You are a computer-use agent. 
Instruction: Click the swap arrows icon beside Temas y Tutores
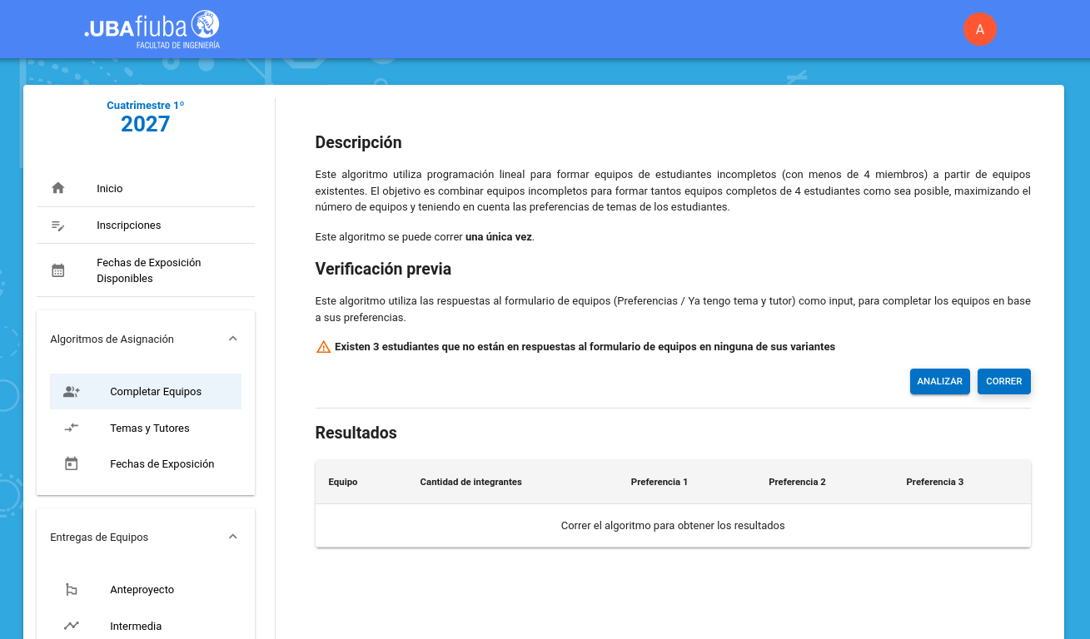click(72, 428)
